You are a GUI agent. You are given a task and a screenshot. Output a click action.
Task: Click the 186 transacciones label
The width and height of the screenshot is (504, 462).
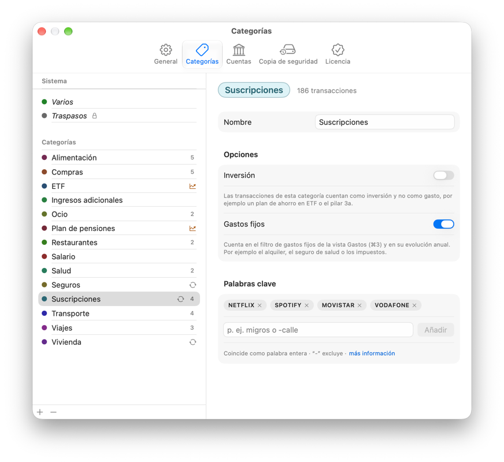coord(327,91)
